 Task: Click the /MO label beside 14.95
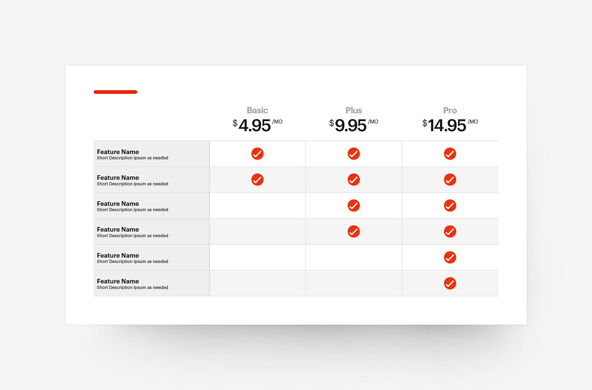click(473, 122)
